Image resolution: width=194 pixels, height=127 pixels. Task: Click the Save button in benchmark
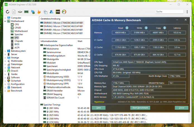[x=99, y=108]
